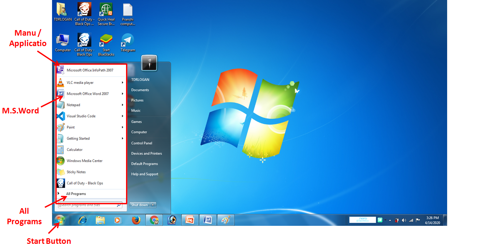Open Help and Support from Start menu
The height and width of the screenshot is (251, 491).
point(145,174)
